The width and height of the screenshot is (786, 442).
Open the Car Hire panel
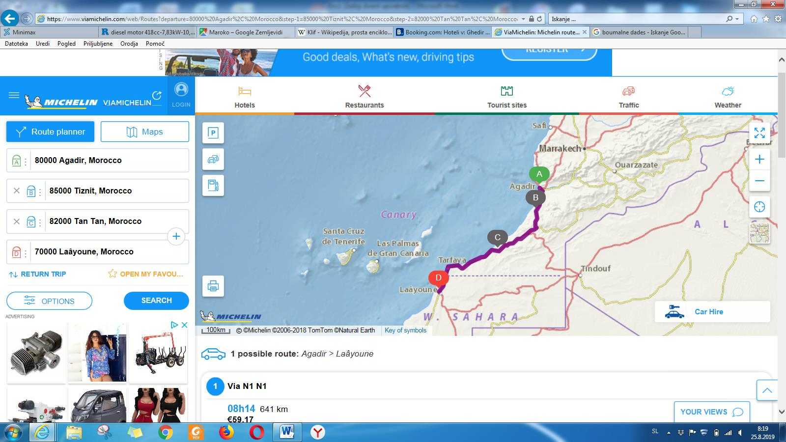coord(712,311)
